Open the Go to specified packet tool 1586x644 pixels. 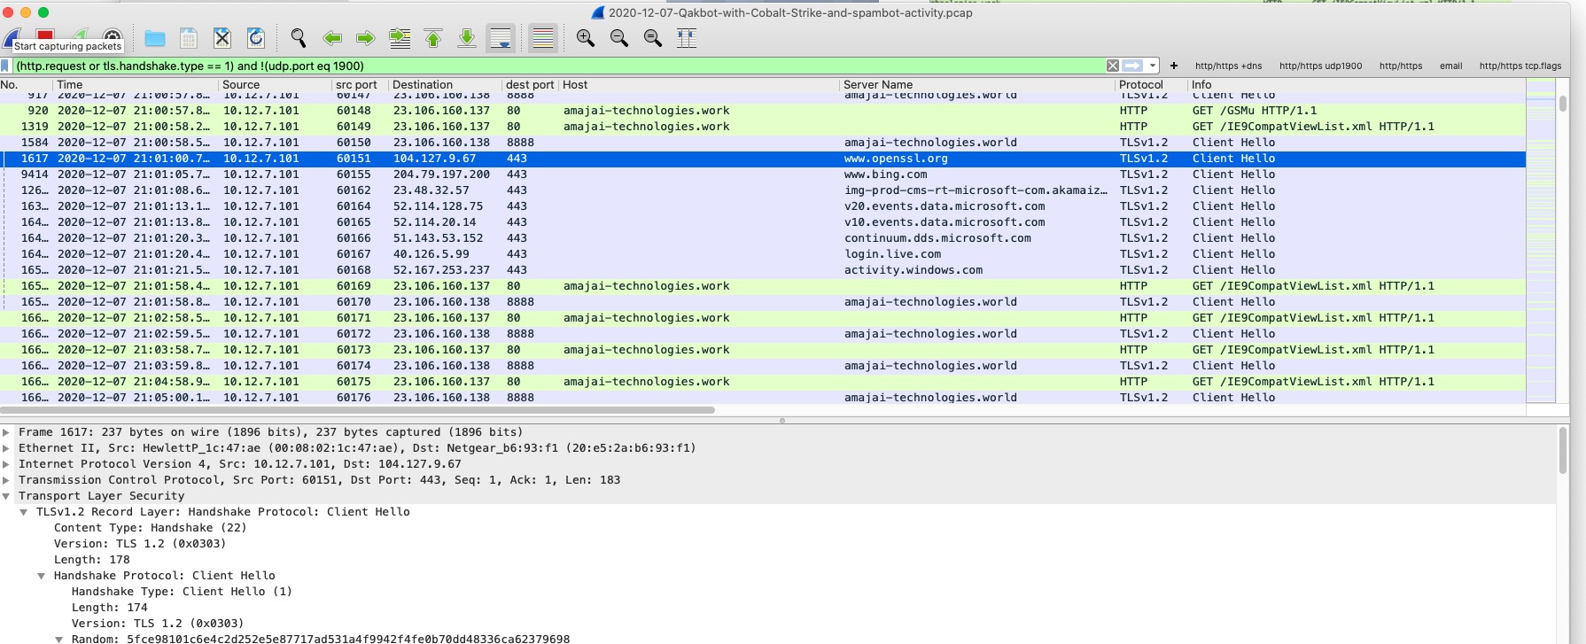[400, 38]
